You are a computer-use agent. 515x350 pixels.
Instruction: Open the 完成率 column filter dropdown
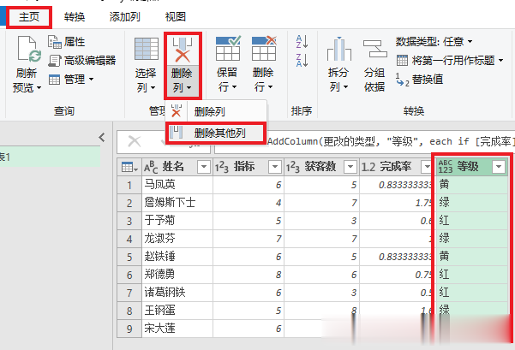(x=427, y=167)
